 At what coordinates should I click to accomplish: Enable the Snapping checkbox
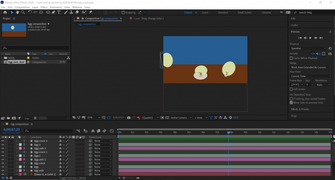coord(123,13)
